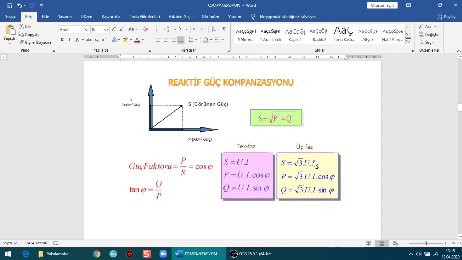The image size is (462, 260).
Task: Click the Oturum açın sign-in button
Action: [383, 5]
